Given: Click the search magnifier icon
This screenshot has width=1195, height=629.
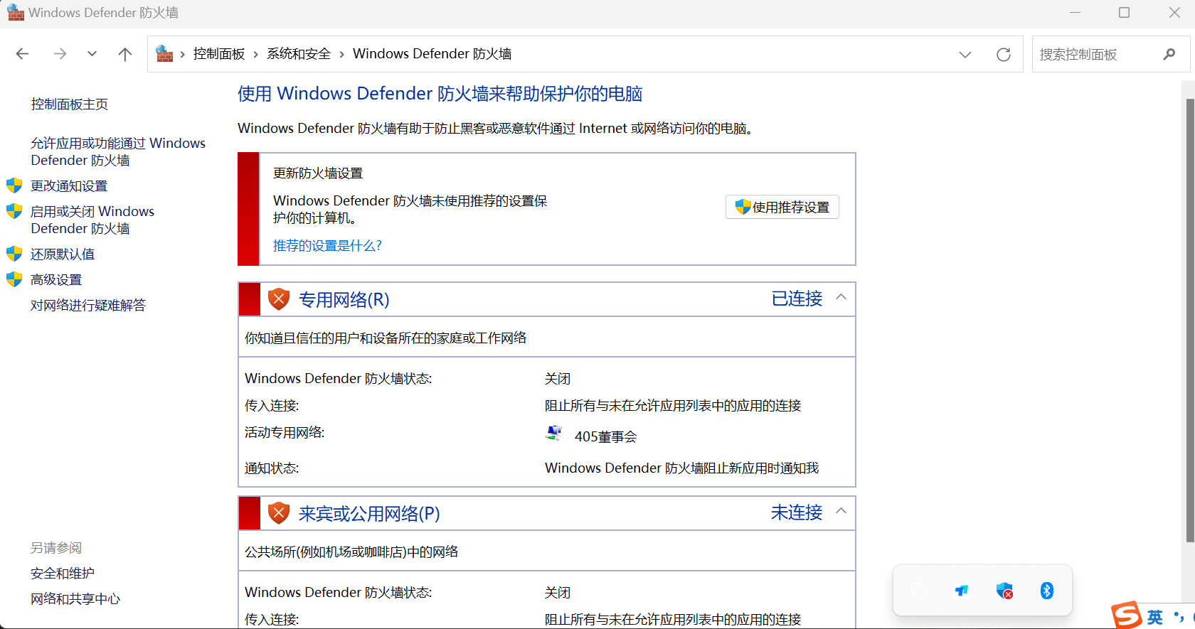Looking at the screenshot, I should (1169, 54).
